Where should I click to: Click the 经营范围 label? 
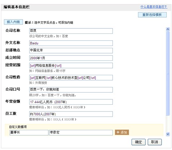pyautogui.click(x=13, y=65)
